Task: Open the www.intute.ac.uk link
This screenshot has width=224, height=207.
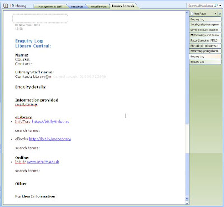Action: pos(43,162)
